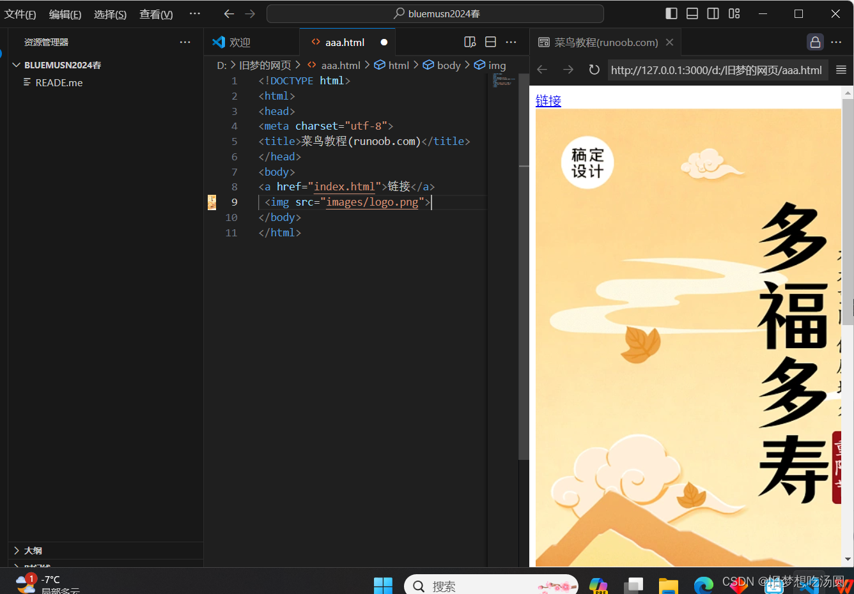The width and height of the screenshot is (854, 594).
Task: Select 旧梦的网页 in the breadcrumb
Action: coord(265,65)
